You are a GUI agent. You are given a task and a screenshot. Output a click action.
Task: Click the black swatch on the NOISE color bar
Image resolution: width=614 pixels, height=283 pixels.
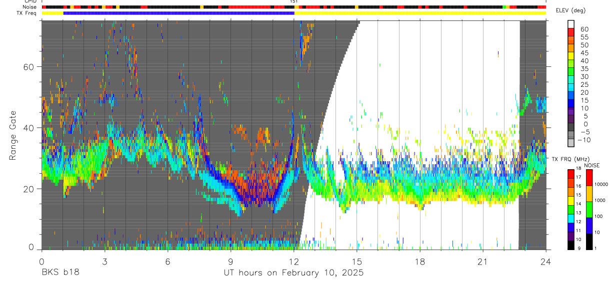pyautogui.click(x=588, y=241)
